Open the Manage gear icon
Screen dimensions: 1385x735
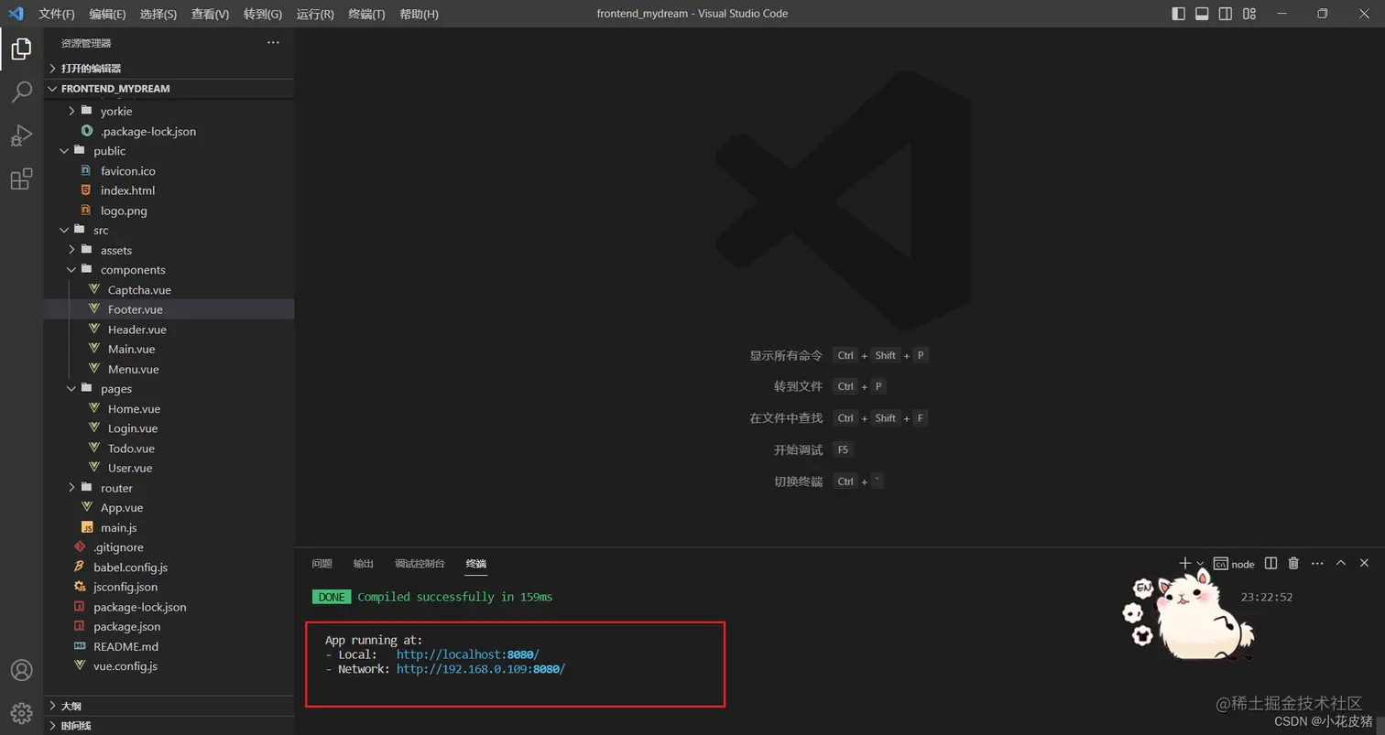[x=21, y=712]
